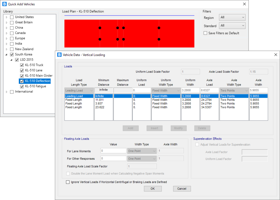Viewport: 280px width, 200px height.
Task: Check Ignore Vertical Loads option
Action: (68, 182)
